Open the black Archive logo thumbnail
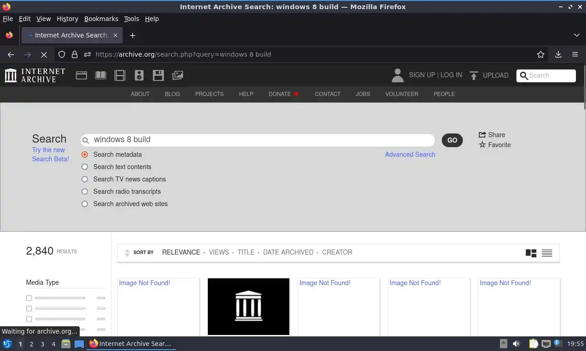The width and height of the screenshot is (586, 351). click(x=249, y=307)
